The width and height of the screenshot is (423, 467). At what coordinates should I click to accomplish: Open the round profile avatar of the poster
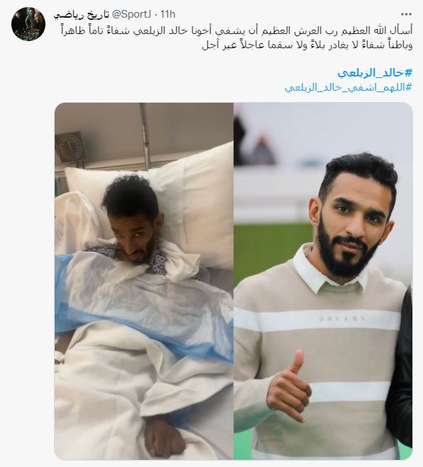28,24
